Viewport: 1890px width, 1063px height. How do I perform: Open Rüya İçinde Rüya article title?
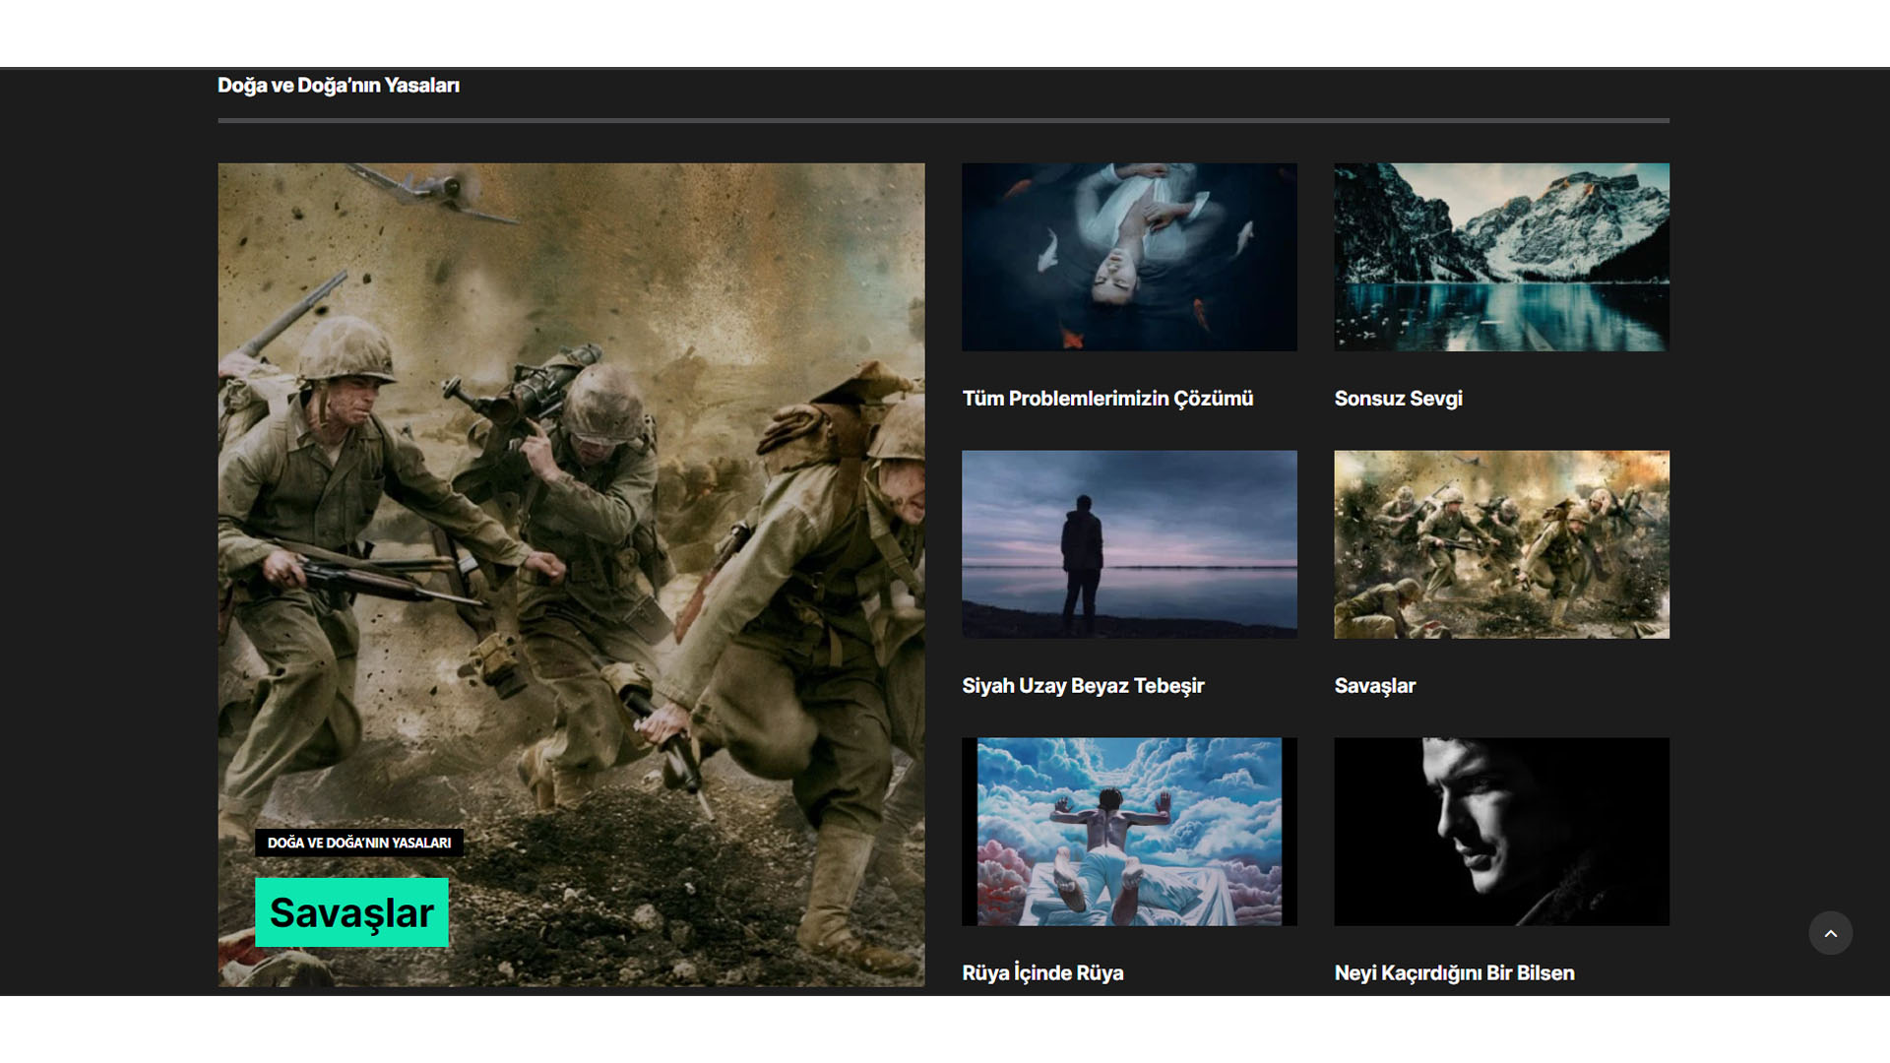click(1042, 973)
